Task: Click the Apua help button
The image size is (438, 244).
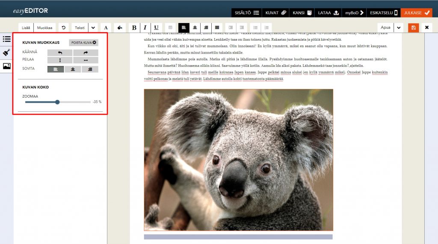Action: 385,27
